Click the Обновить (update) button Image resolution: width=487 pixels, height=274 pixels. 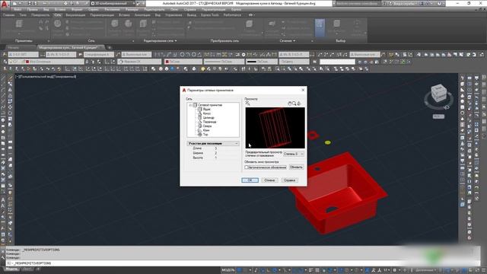click(x=296, y=167)
